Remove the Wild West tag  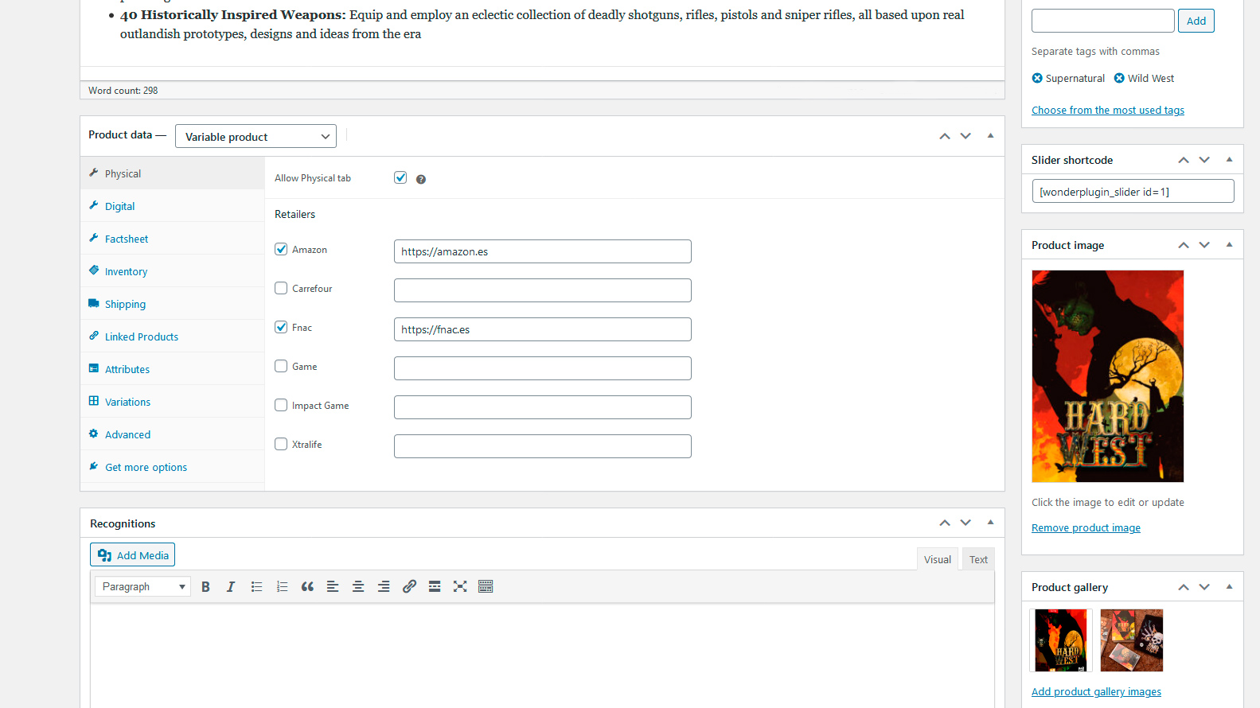1119,78
